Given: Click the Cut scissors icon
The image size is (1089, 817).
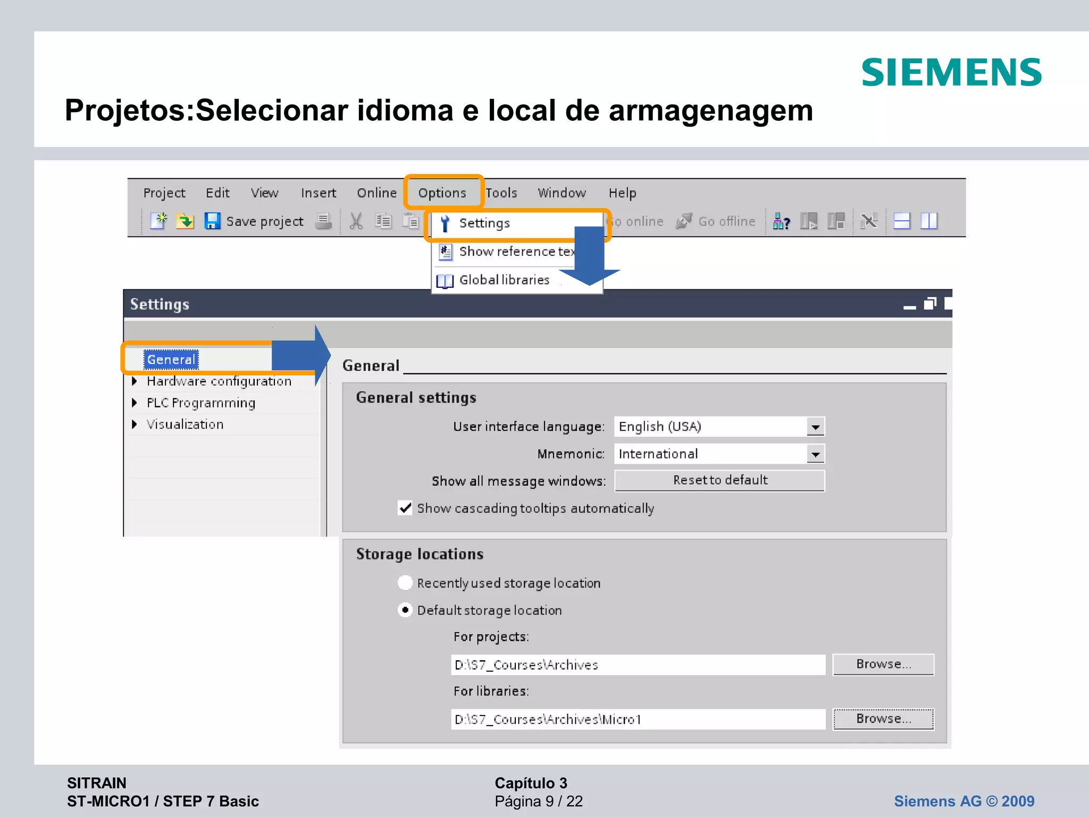Looking at the screenshot, I should (356, 221).
